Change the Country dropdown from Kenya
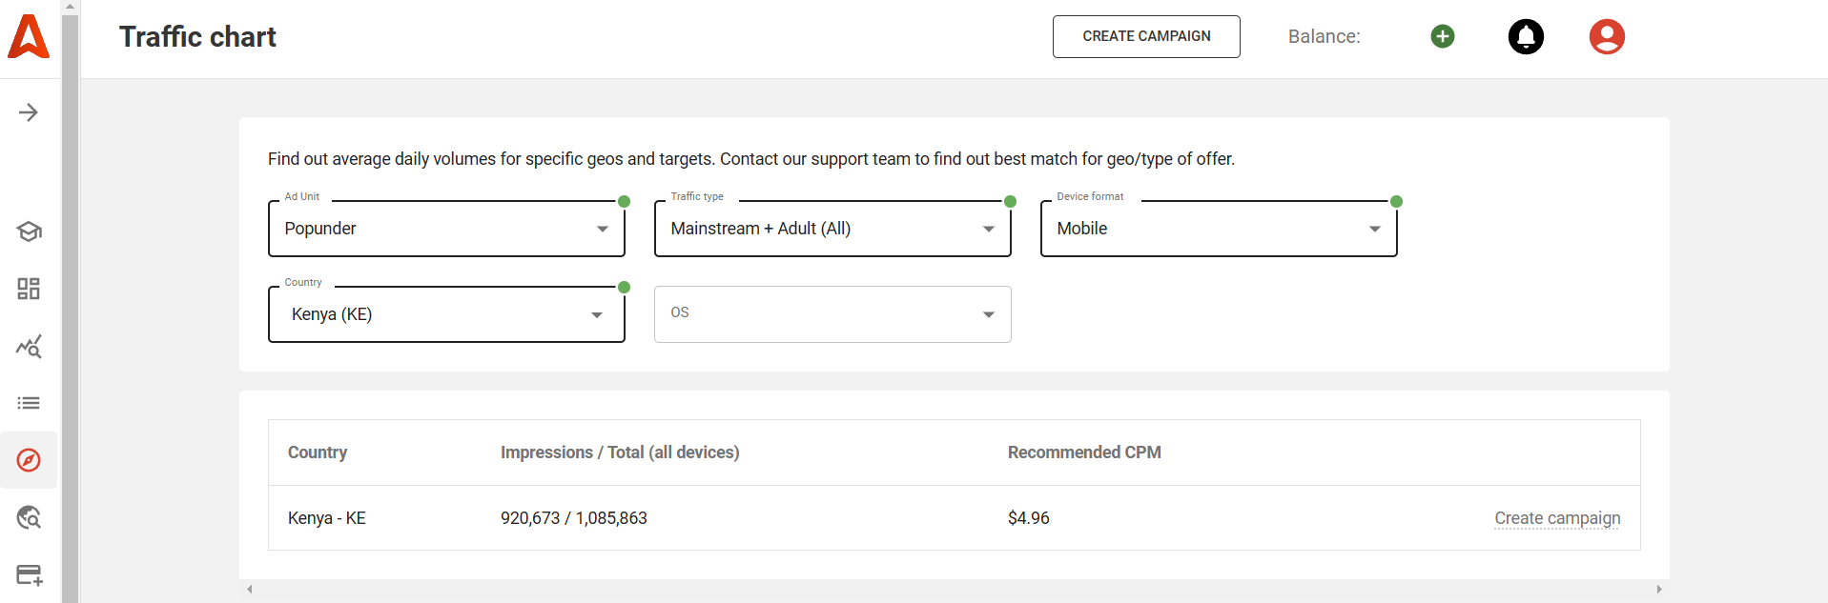 [x=446, y=314]
